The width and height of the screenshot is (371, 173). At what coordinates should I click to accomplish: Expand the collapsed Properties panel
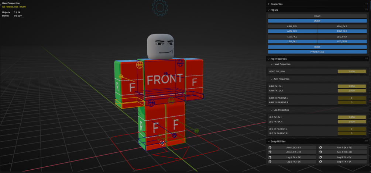click(268, 4)
